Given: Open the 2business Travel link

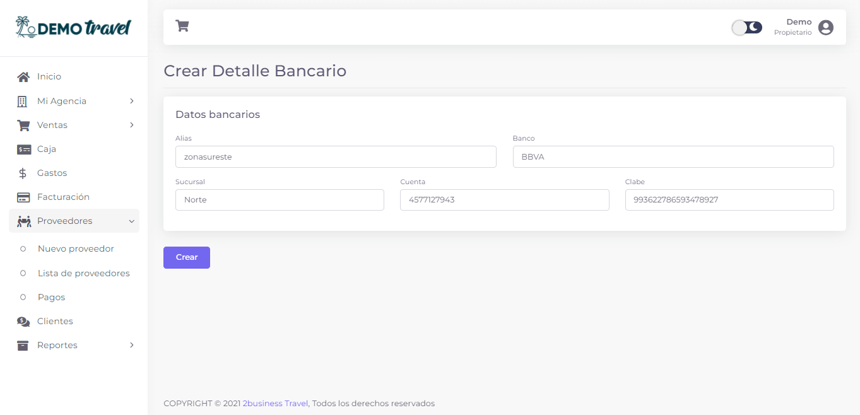Looking at the screenshot, I should 275,404.
